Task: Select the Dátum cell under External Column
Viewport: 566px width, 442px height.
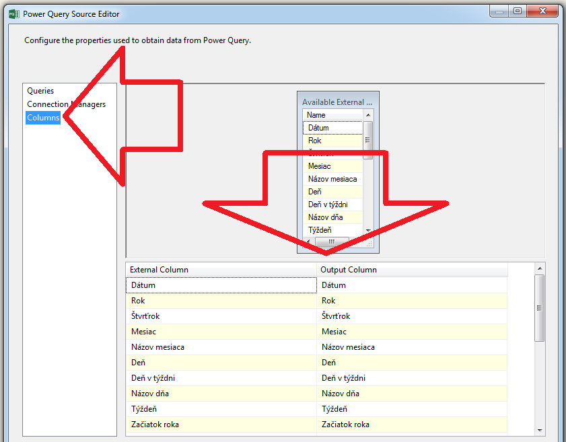Action: click(221, 285)
